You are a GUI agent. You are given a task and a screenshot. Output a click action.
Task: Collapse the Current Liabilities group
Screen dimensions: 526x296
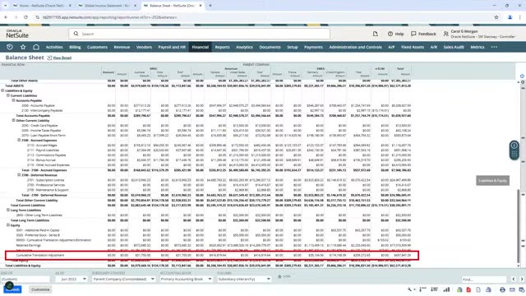[x=8, y=95]
